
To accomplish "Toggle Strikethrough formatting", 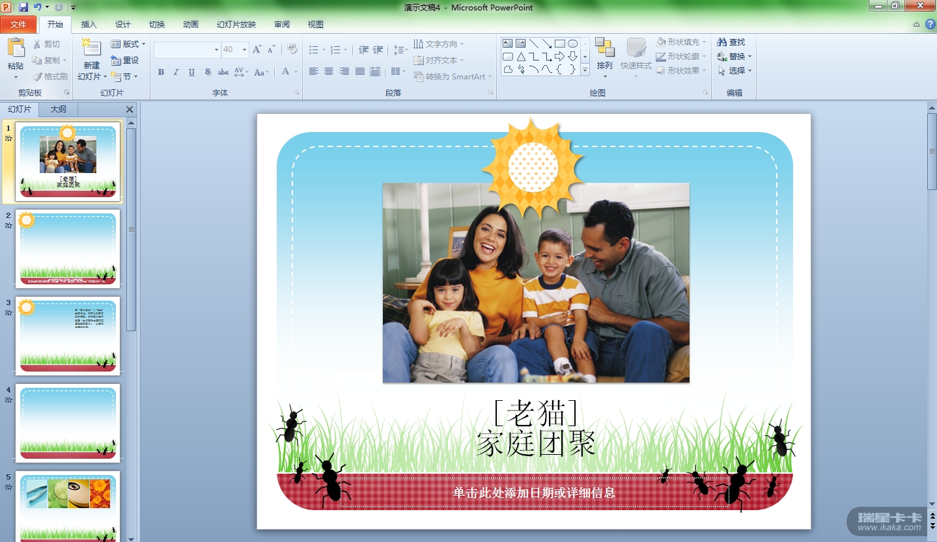I will 223,72.
